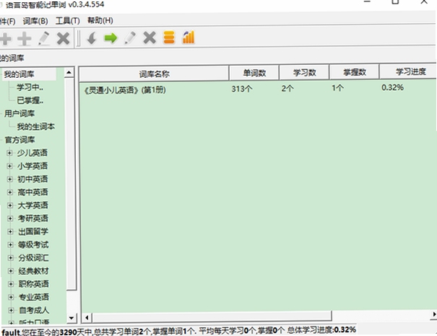Select 已掌握.. tree item
Viewport: 437px width, 336px height.
click(x=30, y=100)
